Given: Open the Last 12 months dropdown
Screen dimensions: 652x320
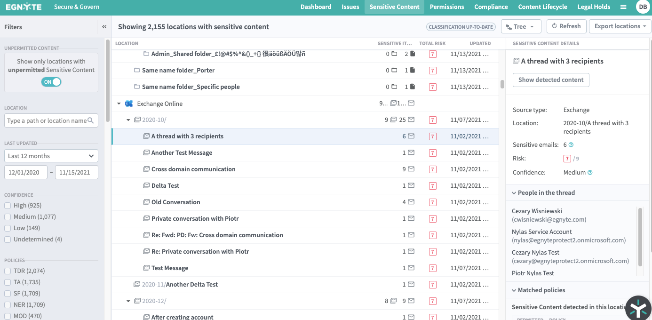Looking at the screenshot, I should coord(51,156).
